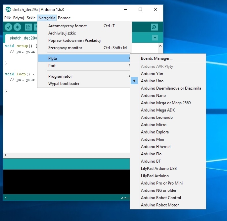Open the tab options dropdown arrow
The height and width of the screenshot is (221, 227).
click(x=155, y=38)
